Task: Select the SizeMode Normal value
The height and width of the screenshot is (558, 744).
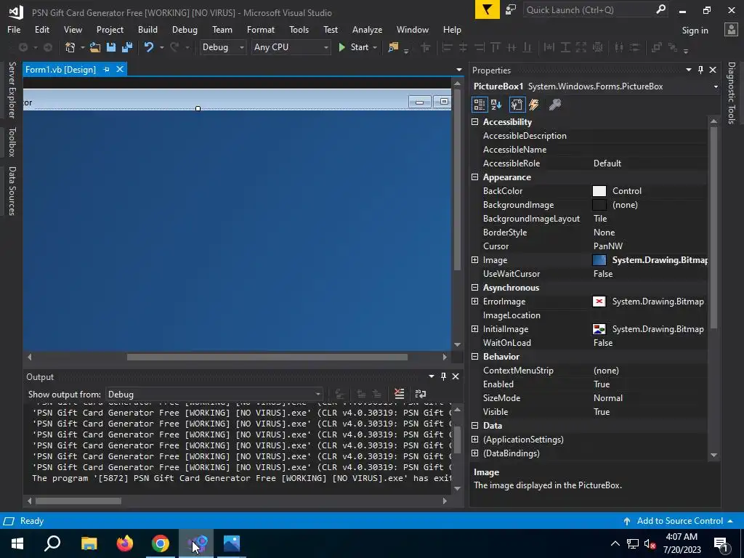Action: [x=608, y=398]
